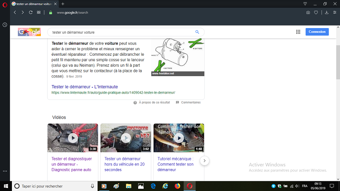Click the address bar URL
Image resolution: width=340 pixels, height=191 pixels.
tap(72, 13)
